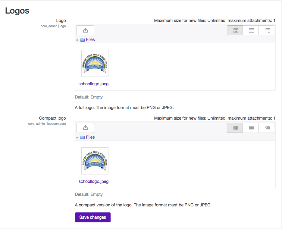The width and height of the screenshot is (282, 229).
Task: Open the Files link in Compact logo section
Action: (x=90, y=137)
